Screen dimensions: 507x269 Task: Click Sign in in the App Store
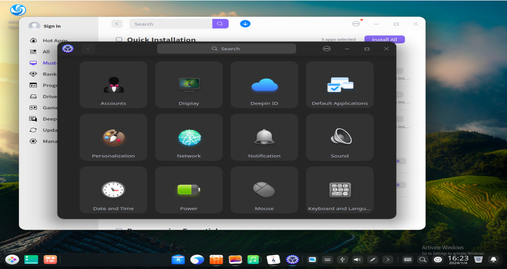[52, 26]
